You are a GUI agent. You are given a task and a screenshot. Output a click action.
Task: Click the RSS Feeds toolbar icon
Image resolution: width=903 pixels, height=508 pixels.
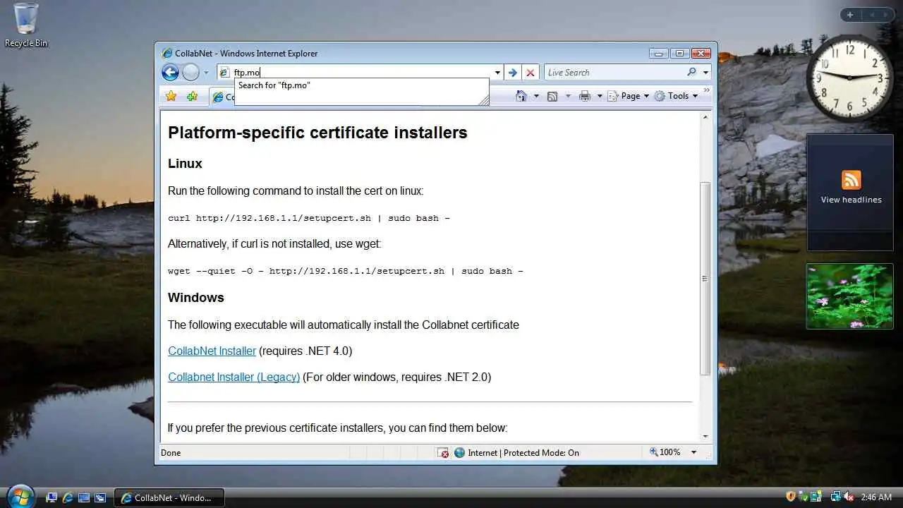(552, 96)
